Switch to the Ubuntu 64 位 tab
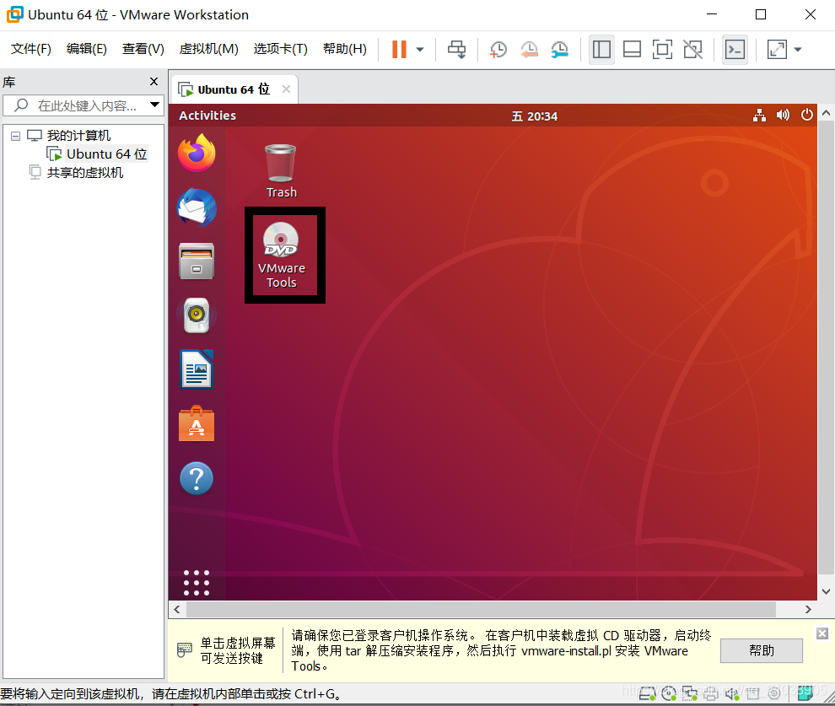 pos(234,89)
